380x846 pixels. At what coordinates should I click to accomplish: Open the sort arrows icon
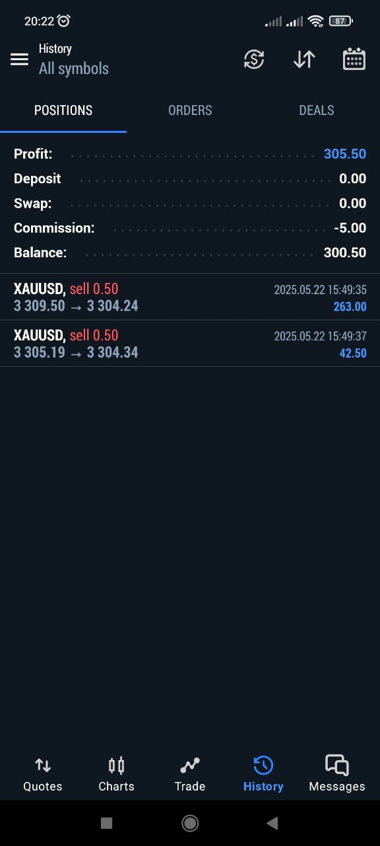tap(304, 59)
